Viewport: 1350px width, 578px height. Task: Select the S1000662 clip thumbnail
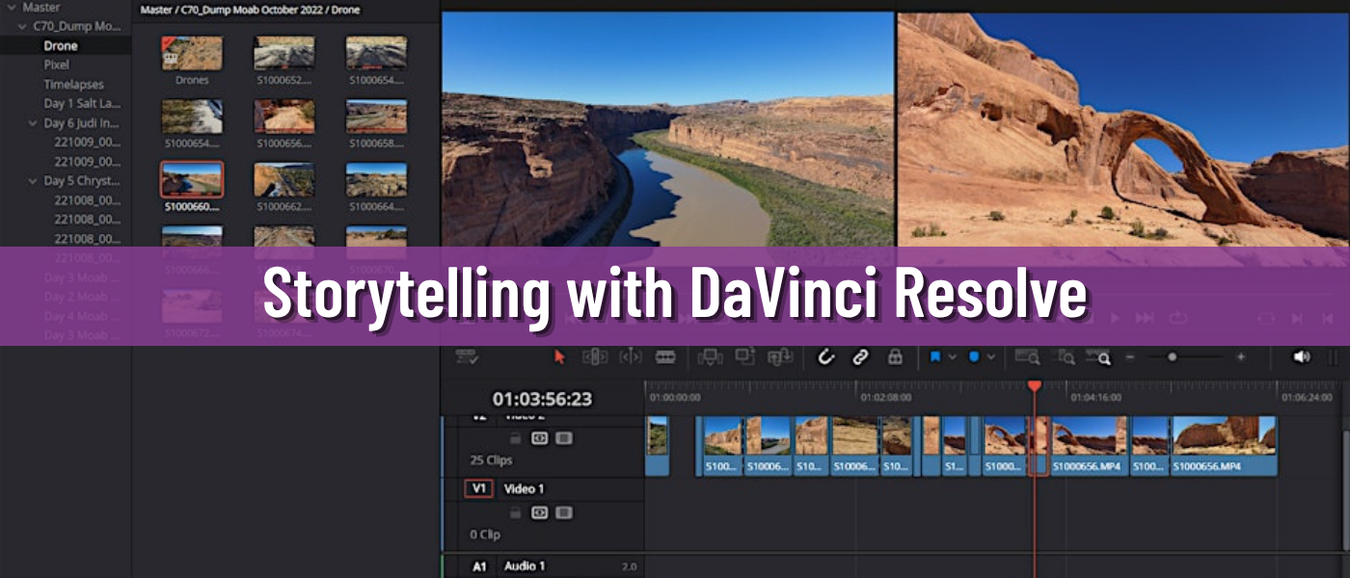[x=283, y=179]
